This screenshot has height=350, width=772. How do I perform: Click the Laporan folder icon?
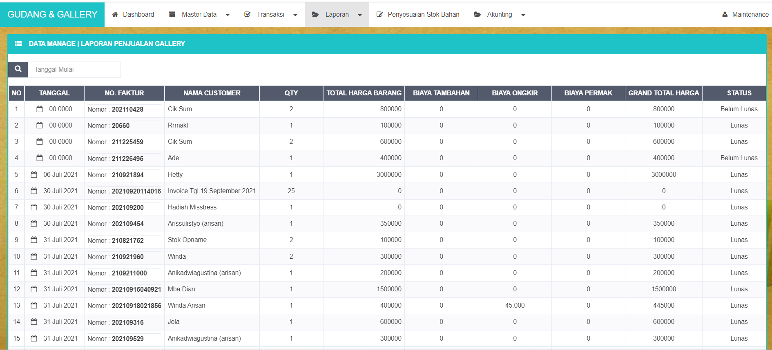click(x=315, y=15)
